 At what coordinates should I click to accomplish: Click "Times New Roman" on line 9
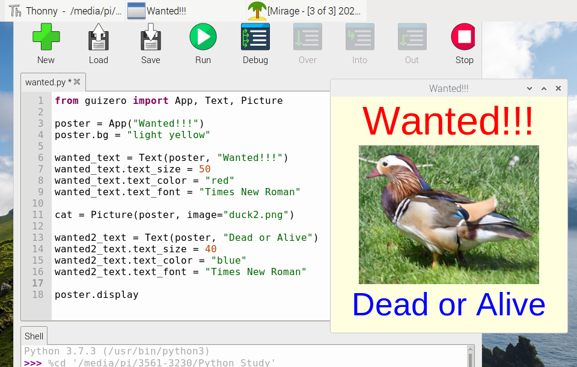coord(250,192)
